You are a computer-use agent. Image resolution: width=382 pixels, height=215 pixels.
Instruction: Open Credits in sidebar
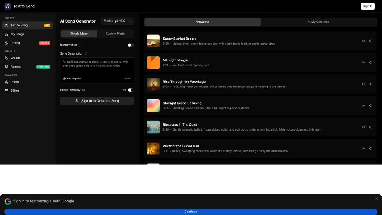[27, 58]
